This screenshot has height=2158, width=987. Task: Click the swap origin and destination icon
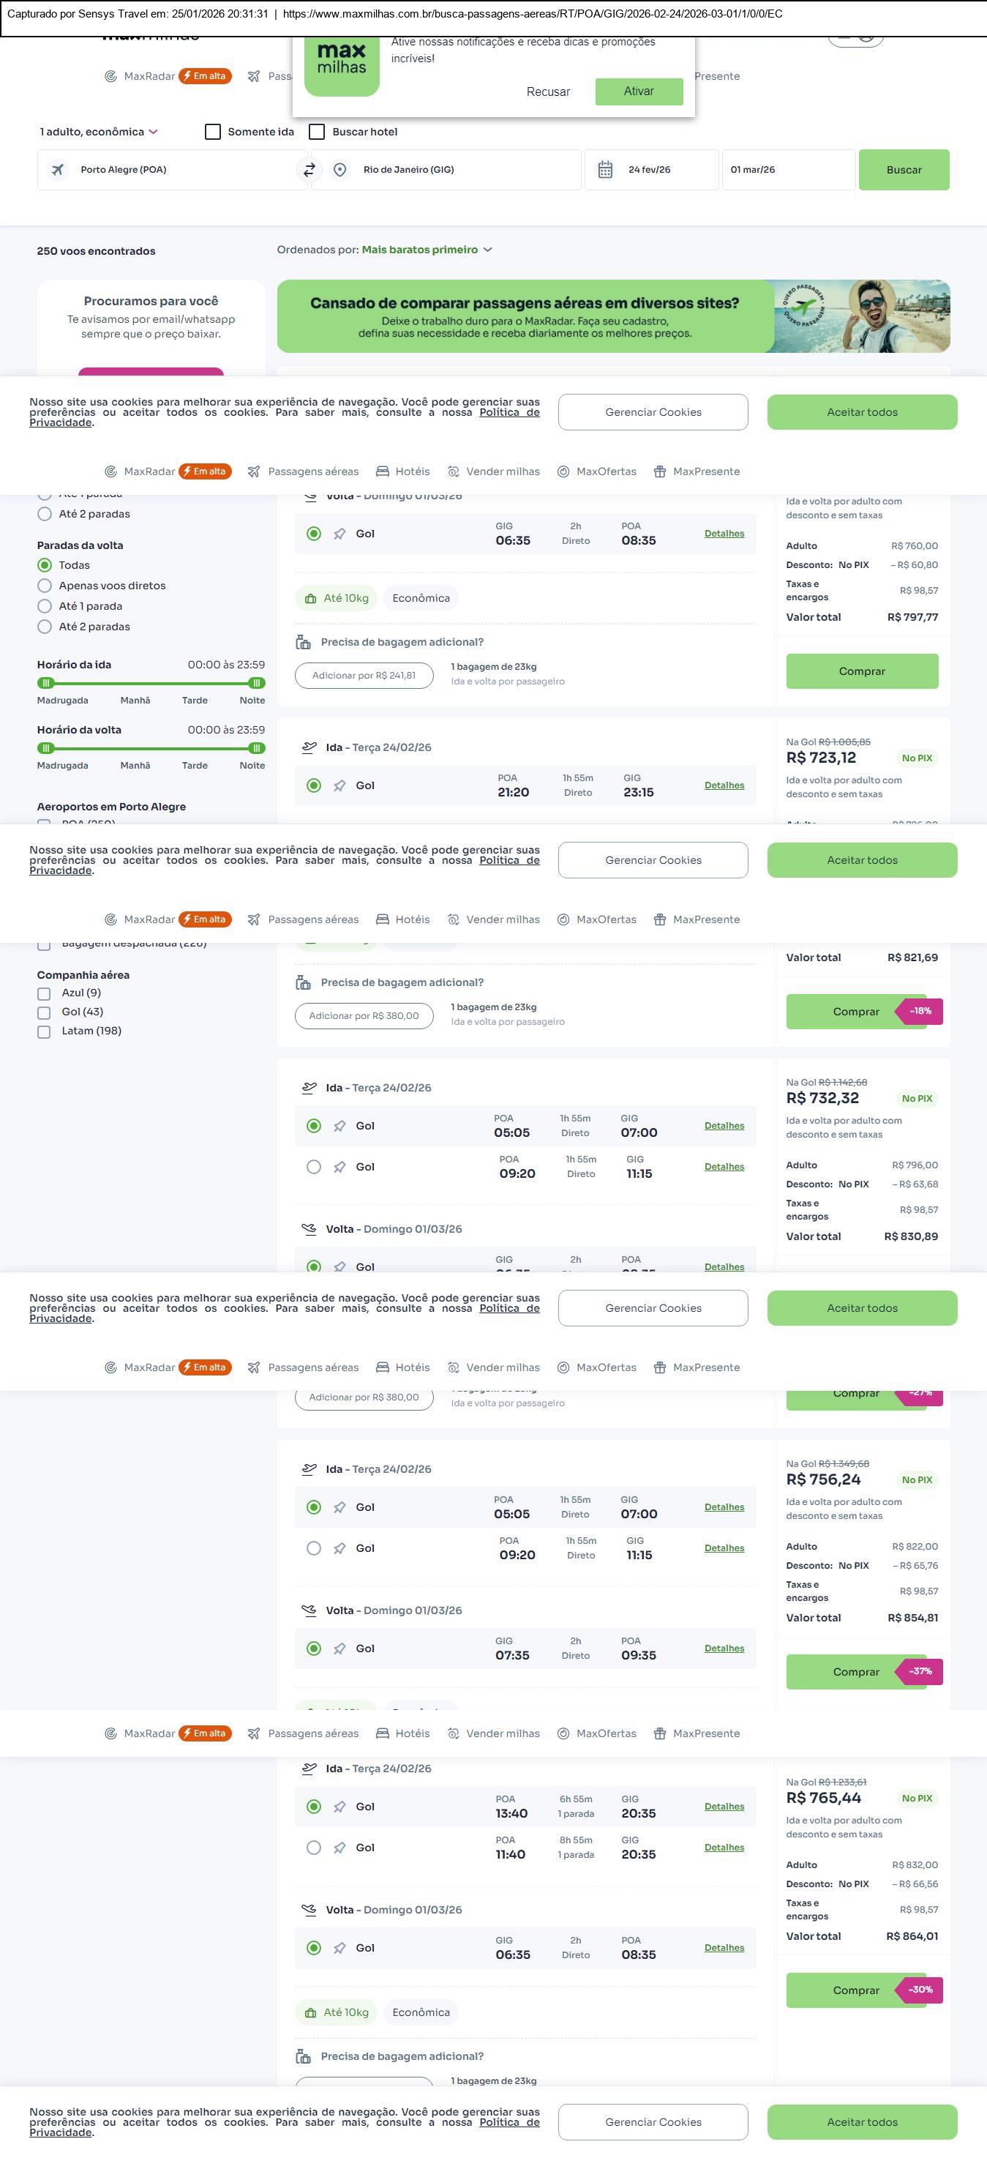click(x=309, y=170)
